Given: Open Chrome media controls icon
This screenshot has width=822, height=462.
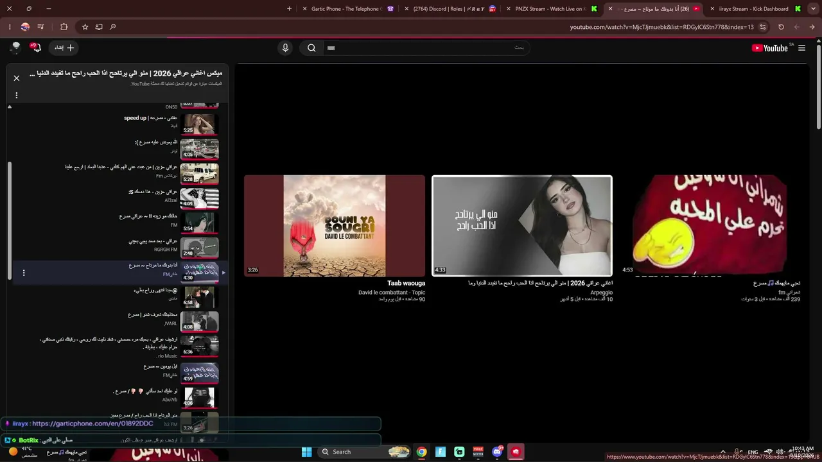Looking at the screenshot, I should click(x=41, y=27).
